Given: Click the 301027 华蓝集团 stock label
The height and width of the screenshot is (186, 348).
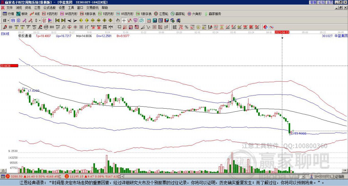Looking at the screenshot, I should click(335, 36).
